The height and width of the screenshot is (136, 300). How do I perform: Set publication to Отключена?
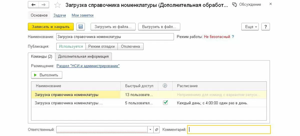pyautogui.click(x=130, y=46)
